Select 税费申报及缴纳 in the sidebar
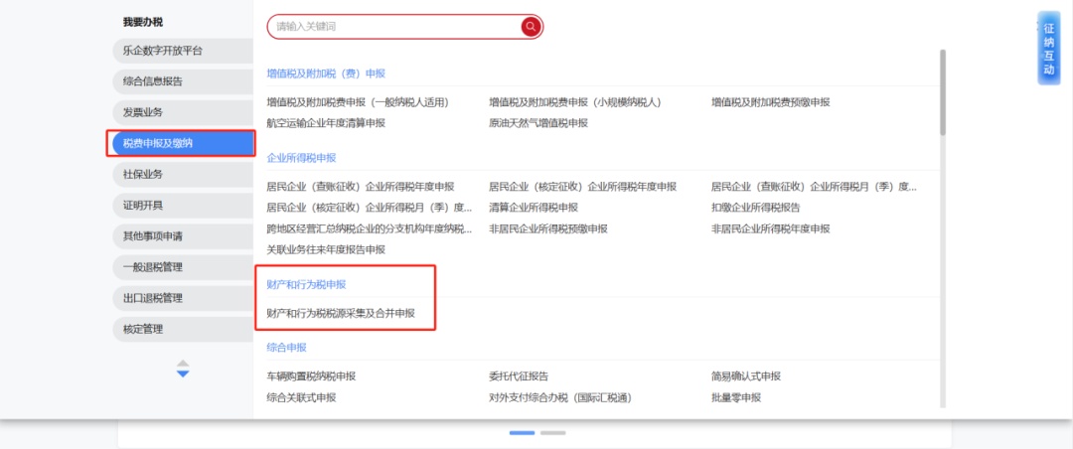The width and height of the screenshot is (1073, 449). pos(181,143)
